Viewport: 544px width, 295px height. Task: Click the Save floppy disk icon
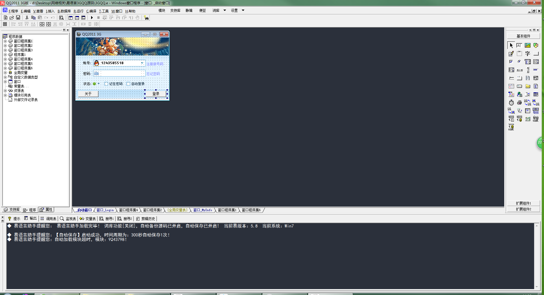(18, 18)
